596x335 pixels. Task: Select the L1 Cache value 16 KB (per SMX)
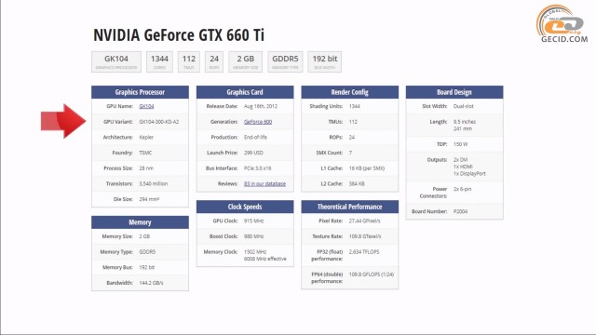[x=367, y=168]
